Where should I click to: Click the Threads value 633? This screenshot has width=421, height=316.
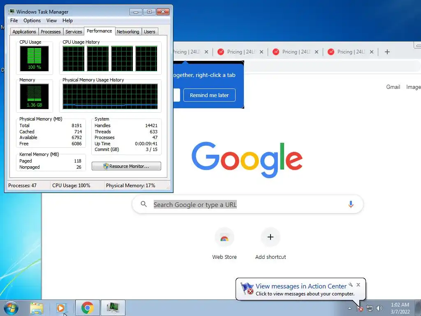coord(154,132)
